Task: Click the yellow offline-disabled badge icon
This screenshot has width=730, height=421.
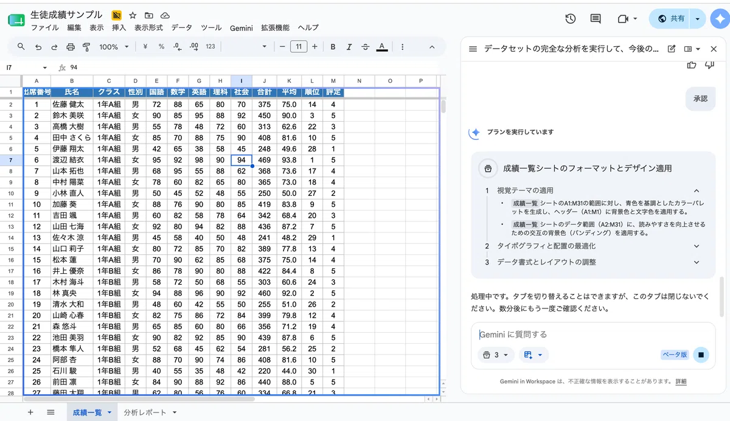Action: 117,15
